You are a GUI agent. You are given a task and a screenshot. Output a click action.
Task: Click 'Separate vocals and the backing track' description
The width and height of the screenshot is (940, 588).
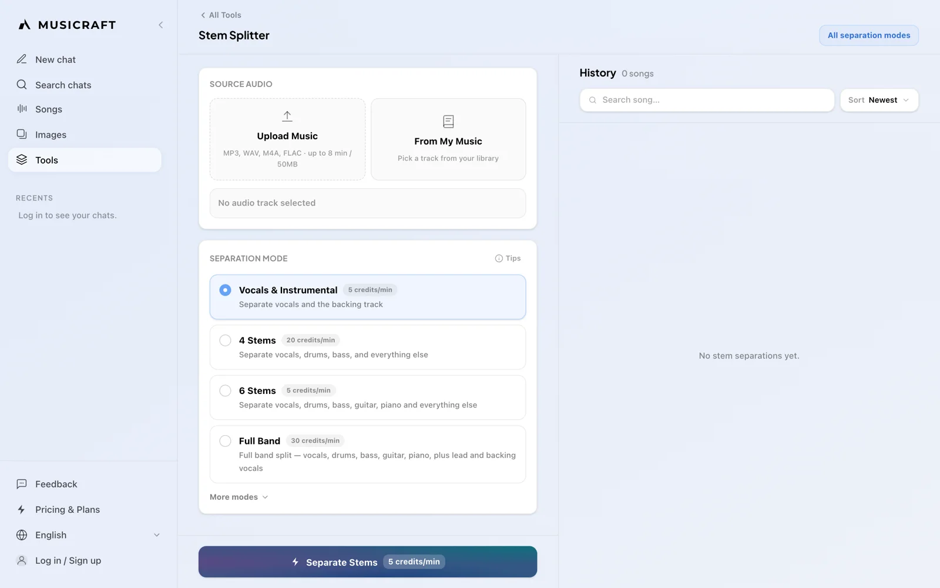(311, 305)
